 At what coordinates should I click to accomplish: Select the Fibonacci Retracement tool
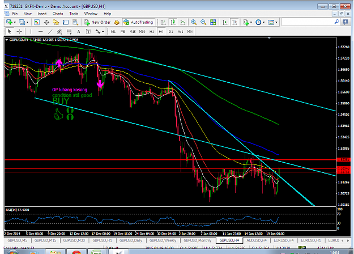[69, 31]
